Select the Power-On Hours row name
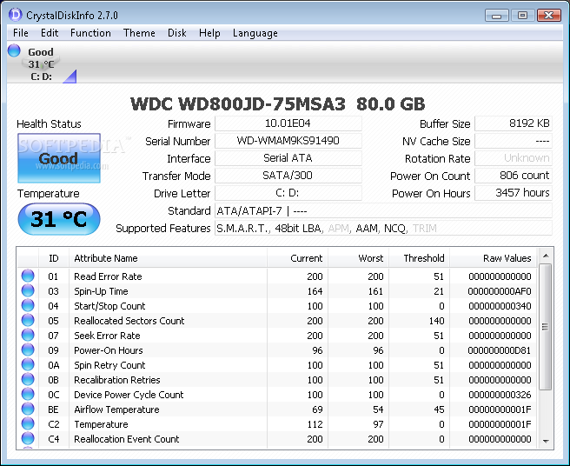The height and width of the screenshot is (466, 570). 109,350
